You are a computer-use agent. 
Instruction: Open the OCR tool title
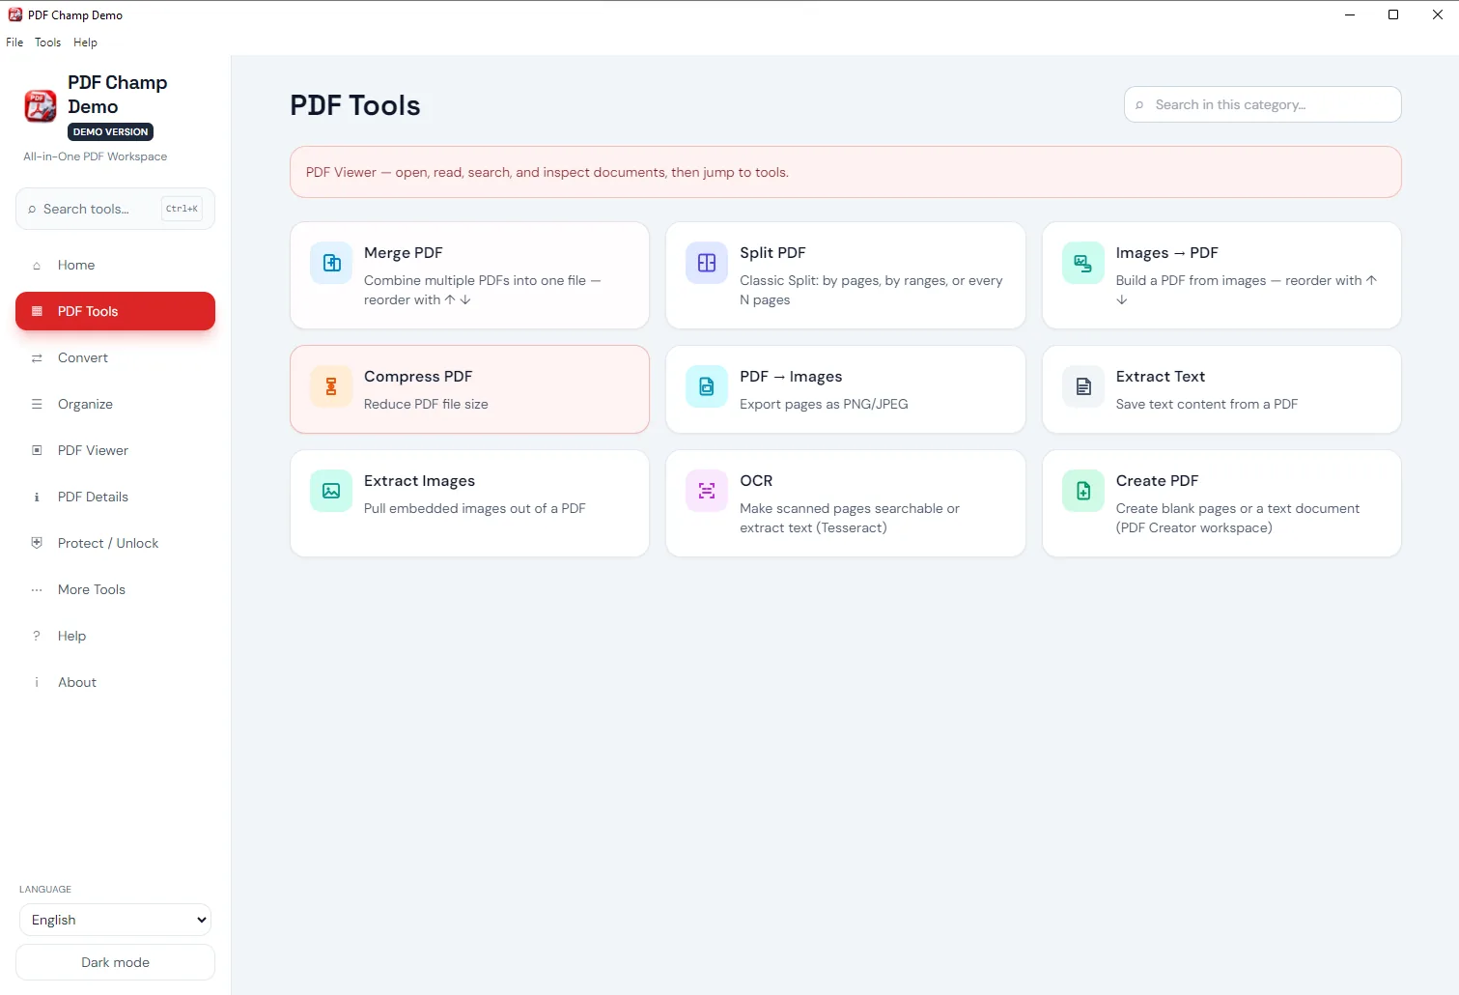(x=756, y=481)
